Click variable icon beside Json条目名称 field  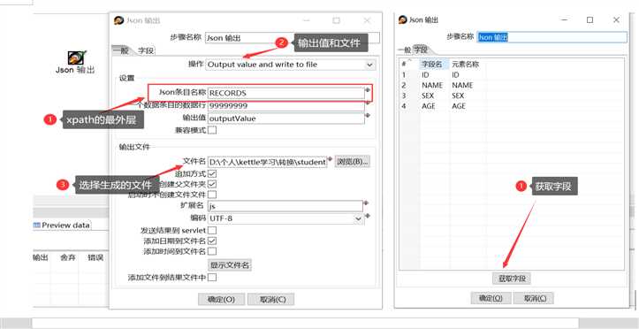pyautogui.click(x=368, y=89)
